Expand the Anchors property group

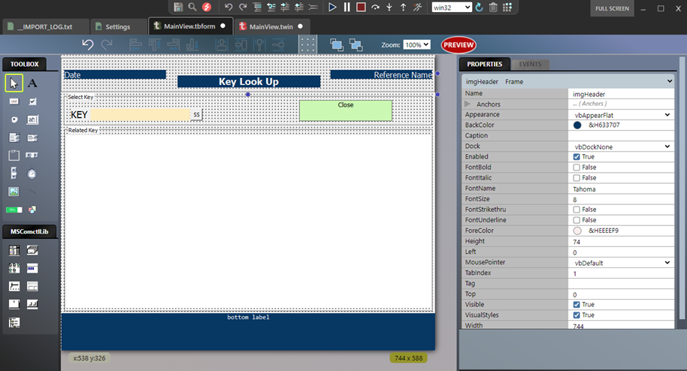468,104
